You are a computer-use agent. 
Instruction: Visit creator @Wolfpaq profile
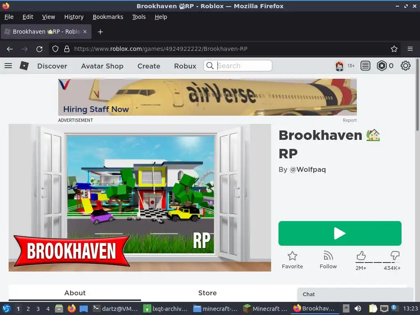tap(308, 169)
